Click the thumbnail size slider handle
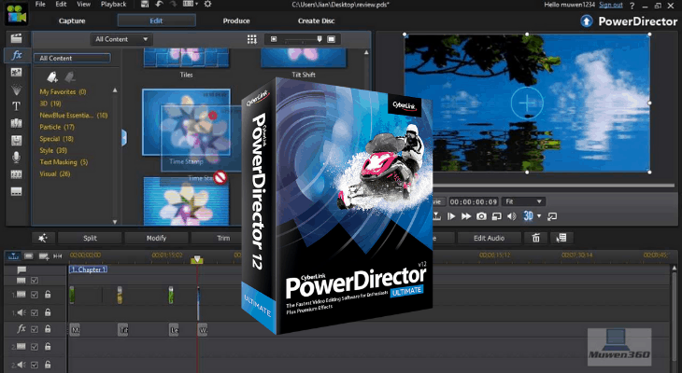Viewport: 682px width, 373px height. click(320, 39)
